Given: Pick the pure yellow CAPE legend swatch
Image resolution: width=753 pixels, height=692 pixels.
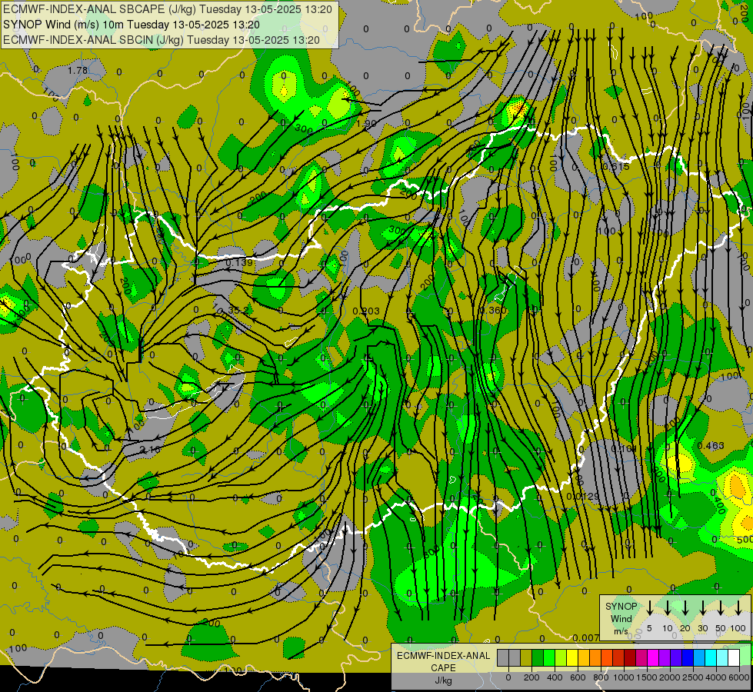Looking at the screenshot, I should point(572,657).
